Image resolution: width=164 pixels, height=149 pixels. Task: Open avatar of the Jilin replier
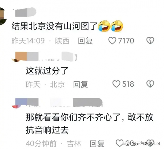click(x=16, y=107)
